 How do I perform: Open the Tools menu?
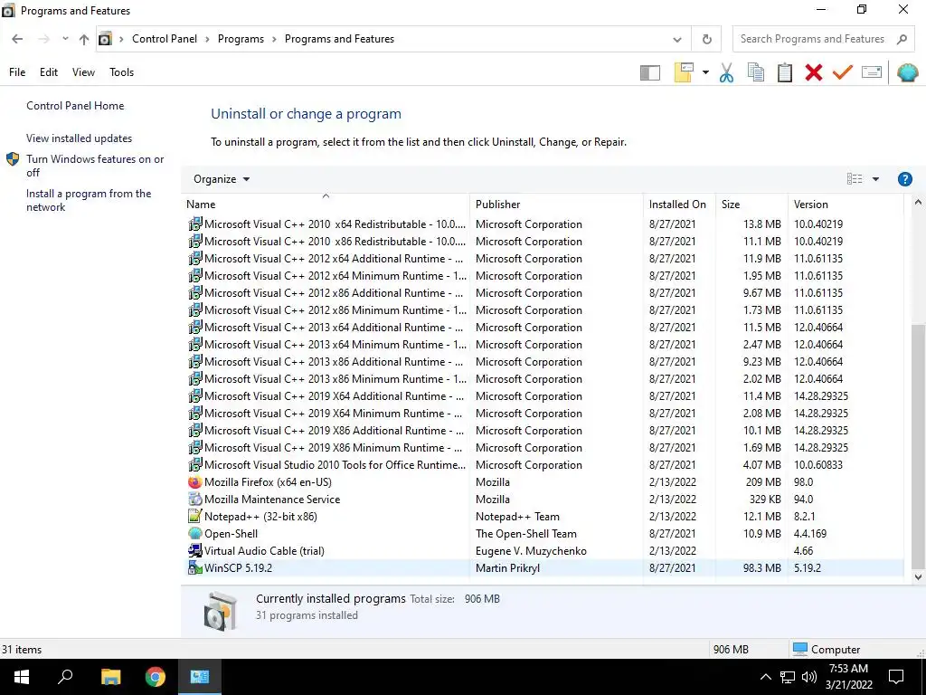(122, 72)
